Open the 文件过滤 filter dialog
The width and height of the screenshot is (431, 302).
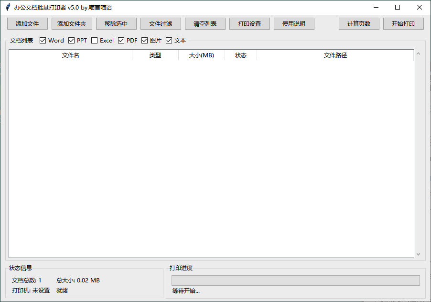click(x=161, y=23)
